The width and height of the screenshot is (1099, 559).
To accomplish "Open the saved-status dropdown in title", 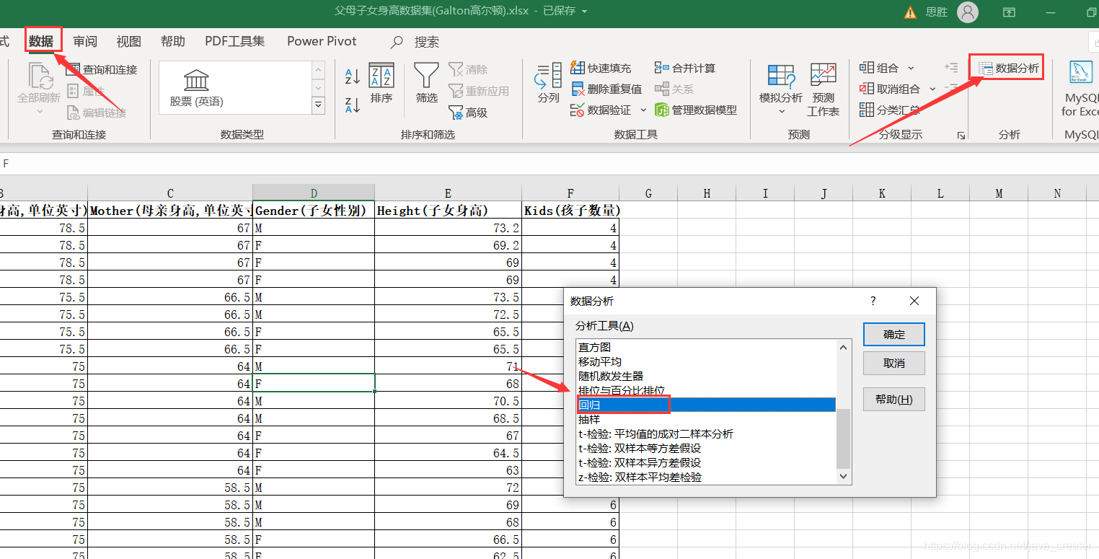I will pyautogui.click(x=584, y=12).
